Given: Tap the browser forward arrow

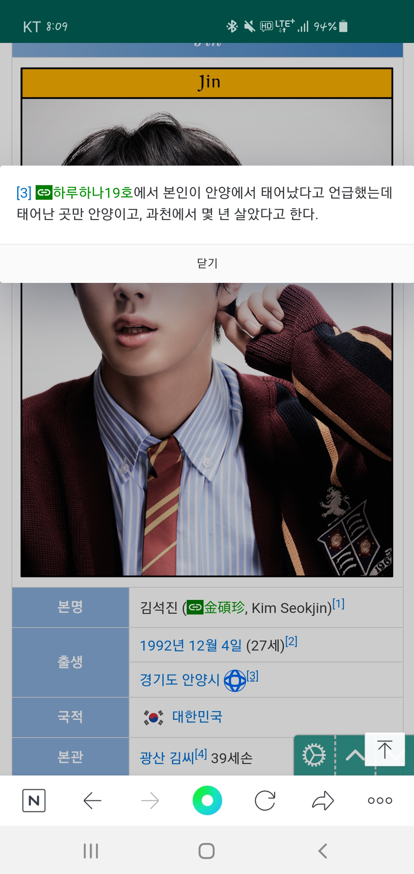Looking at the screenshot, I should 150,800.
